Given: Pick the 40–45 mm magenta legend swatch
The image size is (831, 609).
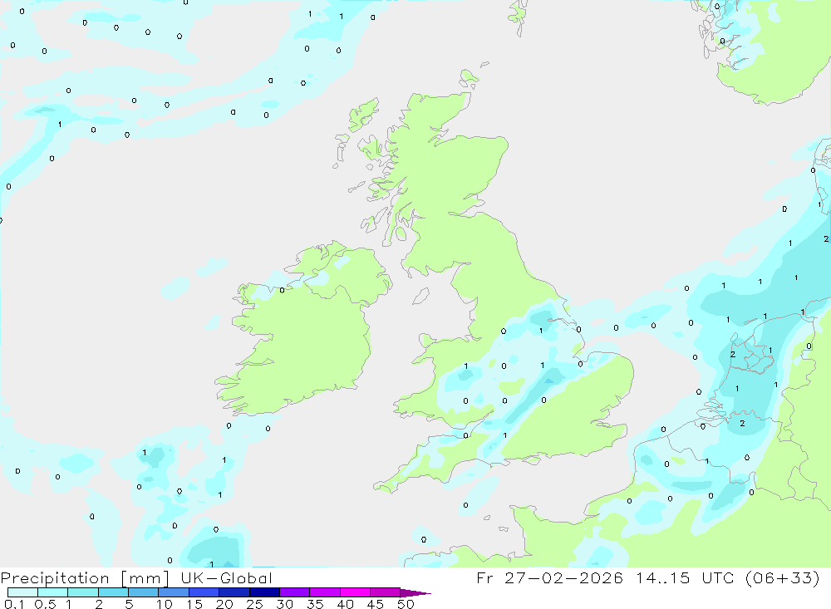Looking at the screenshot, I should (x=355, y=592).
